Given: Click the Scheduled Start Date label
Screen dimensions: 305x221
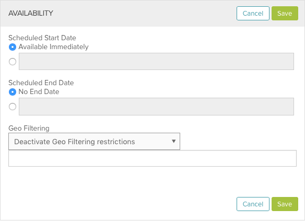Looking at the screenshot, I should [x=42, y=38].
